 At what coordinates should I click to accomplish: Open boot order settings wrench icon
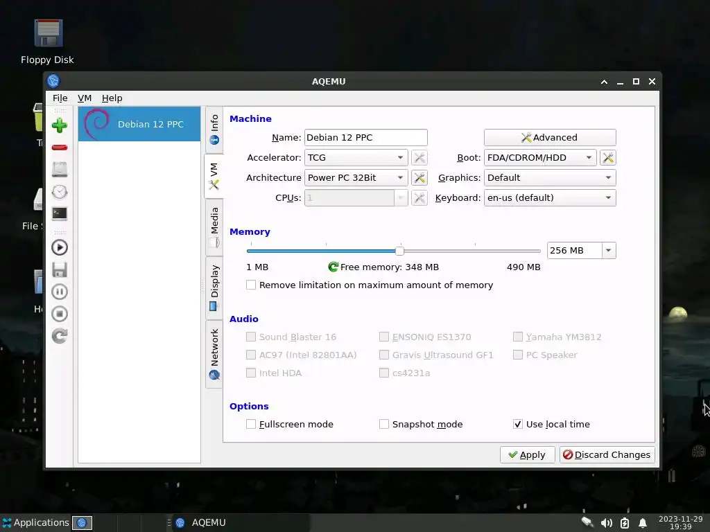[607, 157]
